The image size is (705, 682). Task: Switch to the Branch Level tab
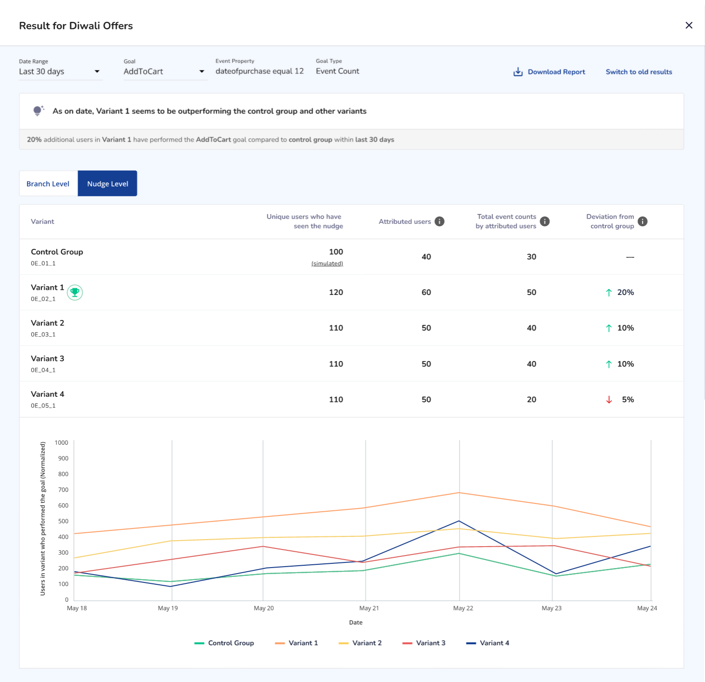[x=48, y=184]
